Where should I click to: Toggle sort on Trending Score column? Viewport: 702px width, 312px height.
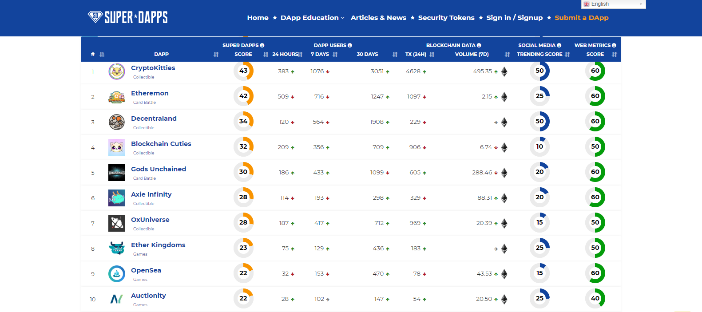[567, 54]
